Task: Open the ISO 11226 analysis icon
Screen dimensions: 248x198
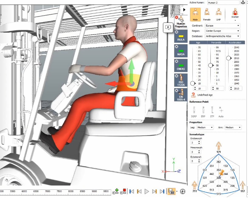Action: coord(181,80)
